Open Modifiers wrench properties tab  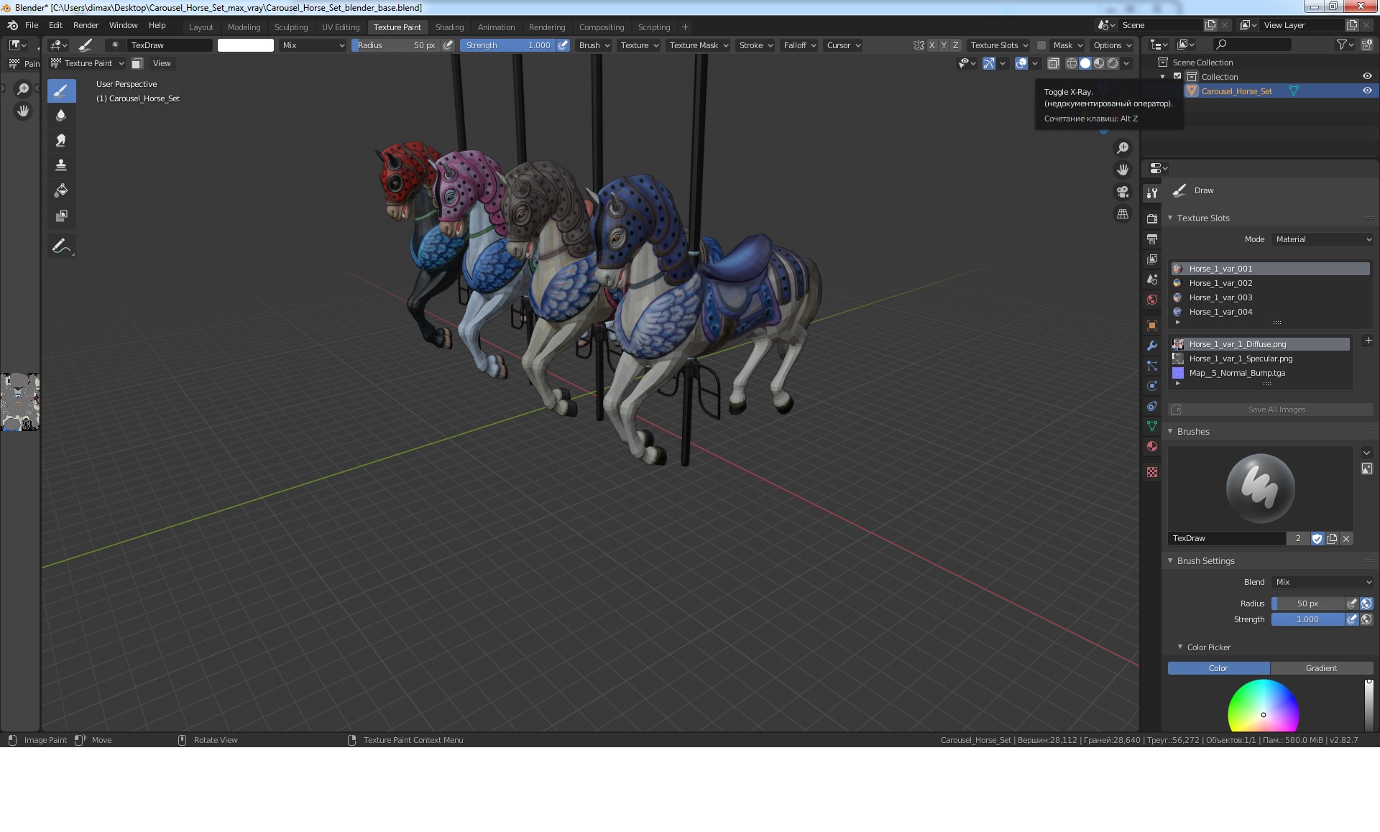pos(1152,346)
